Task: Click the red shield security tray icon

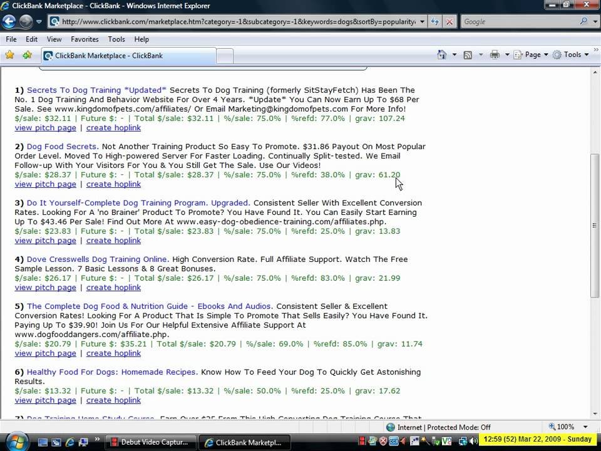Action: 383,442
